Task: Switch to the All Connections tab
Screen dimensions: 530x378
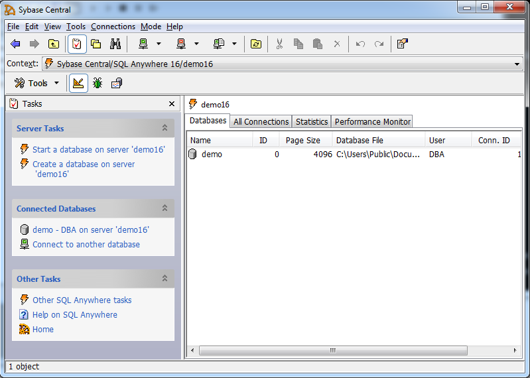Action: [x=261, y=121]
